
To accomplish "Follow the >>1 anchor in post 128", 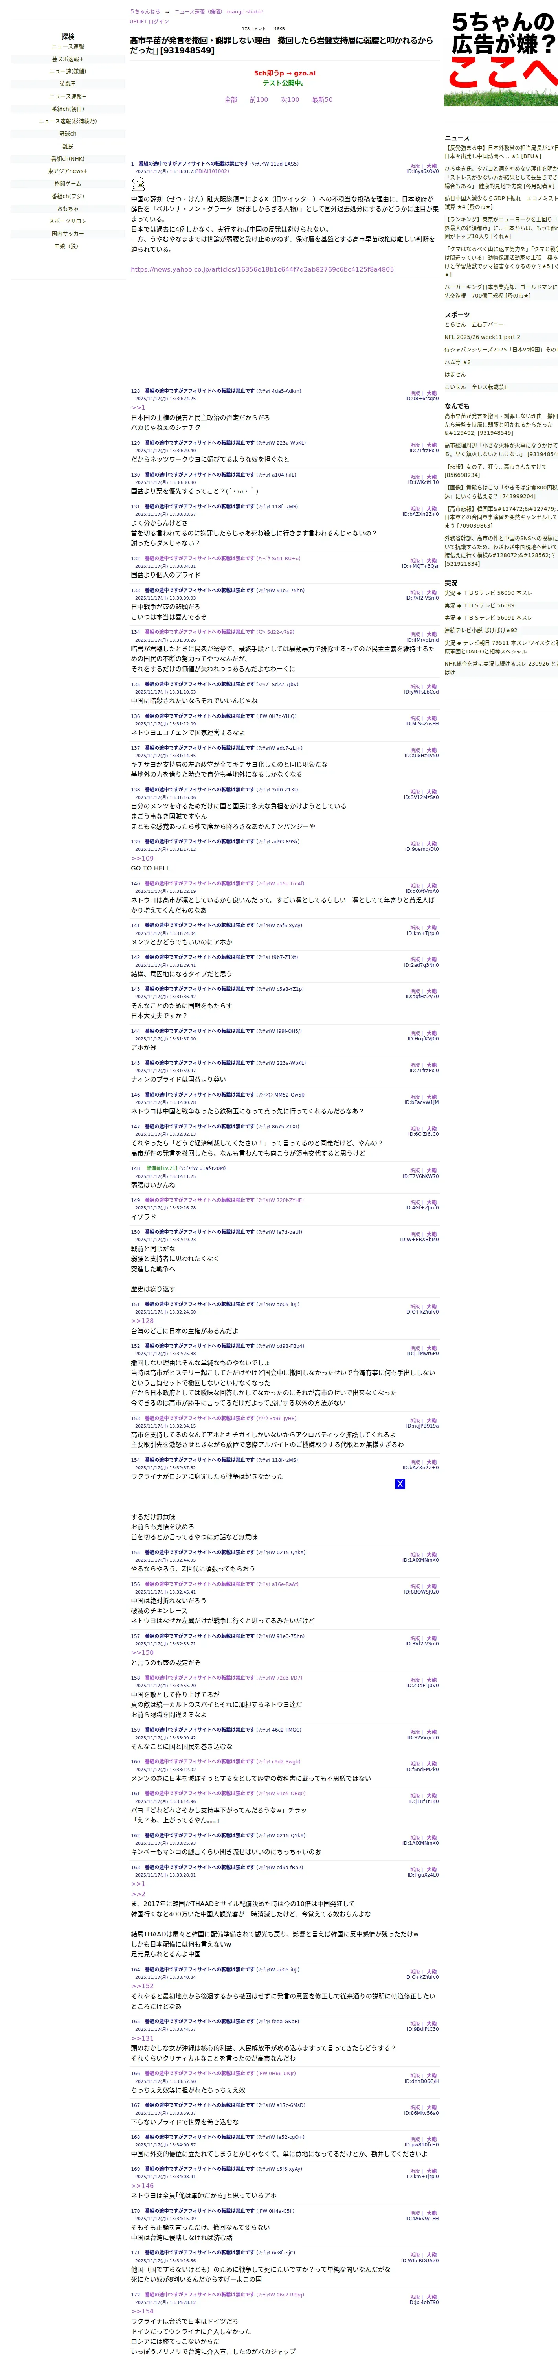I will click(138, 407).
